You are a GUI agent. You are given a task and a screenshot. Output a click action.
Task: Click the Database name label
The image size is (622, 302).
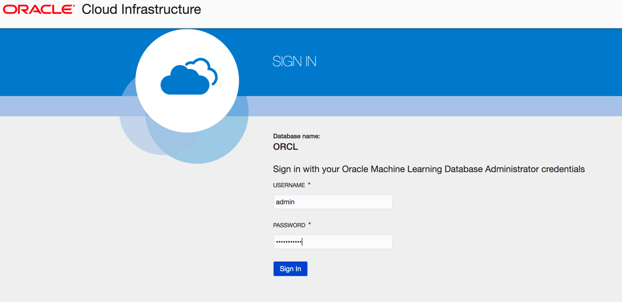point(296,136)
